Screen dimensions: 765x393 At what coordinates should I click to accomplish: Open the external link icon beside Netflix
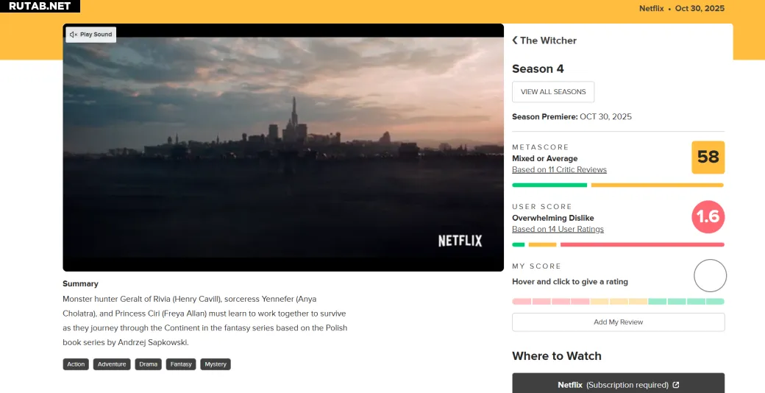coord(676,385)
